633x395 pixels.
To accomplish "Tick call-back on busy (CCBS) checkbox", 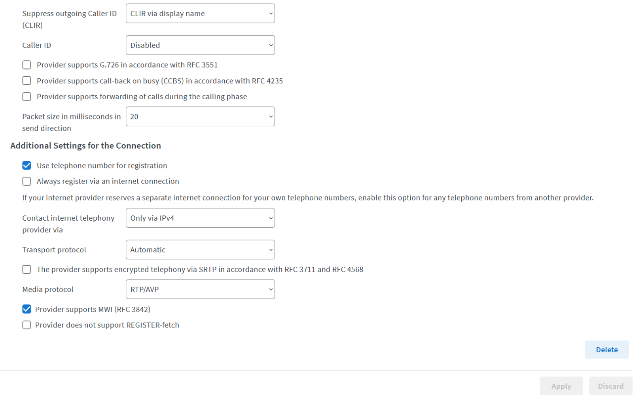I will coord(27,81).
